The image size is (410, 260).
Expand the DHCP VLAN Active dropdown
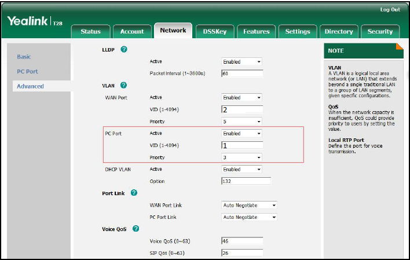coord(241,169)
